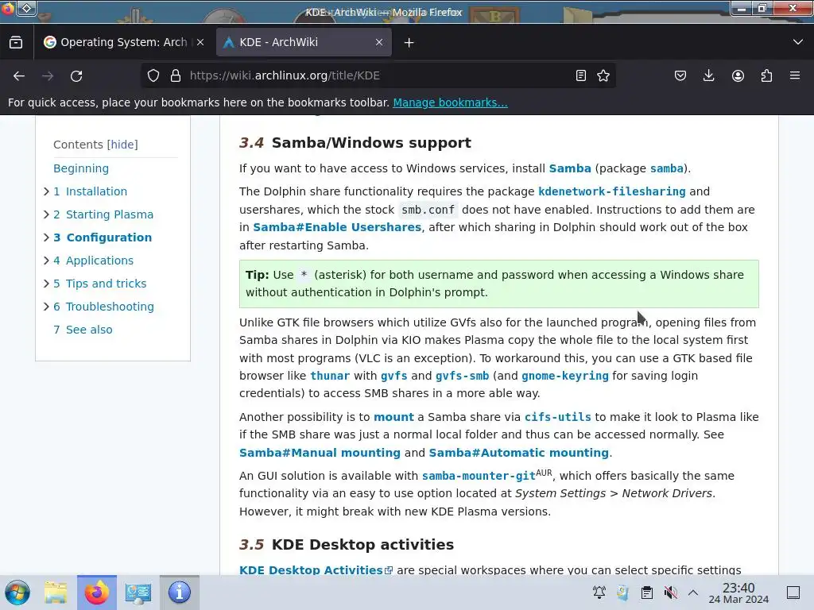
Task: Expand the Configuration section chevron
Action: (46, 237)
